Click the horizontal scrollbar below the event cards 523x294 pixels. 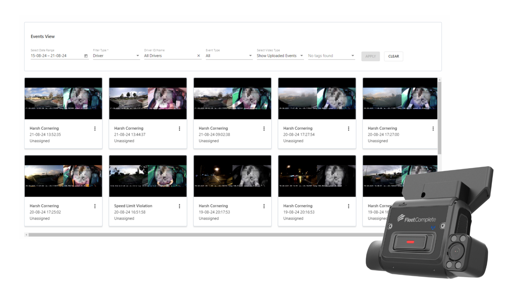click(229, 234)
